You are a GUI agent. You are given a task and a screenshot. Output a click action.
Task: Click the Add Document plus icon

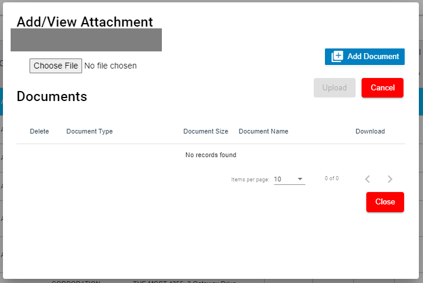[x=337, y=57]
